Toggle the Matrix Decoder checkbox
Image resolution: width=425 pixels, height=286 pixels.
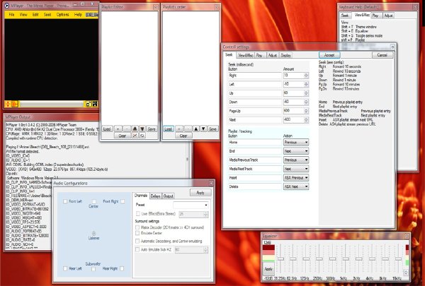(137, 227)
